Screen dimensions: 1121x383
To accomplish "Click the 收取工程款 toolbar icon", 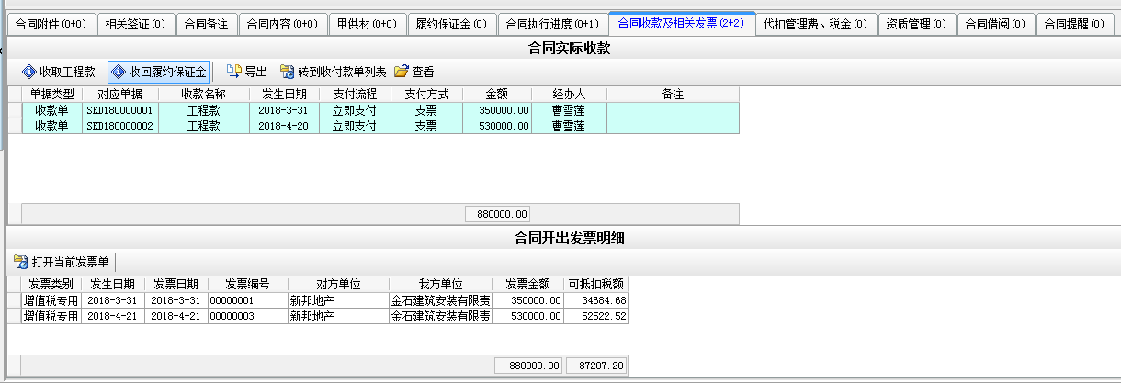I will pyautogui.click(x=28, y=72).
